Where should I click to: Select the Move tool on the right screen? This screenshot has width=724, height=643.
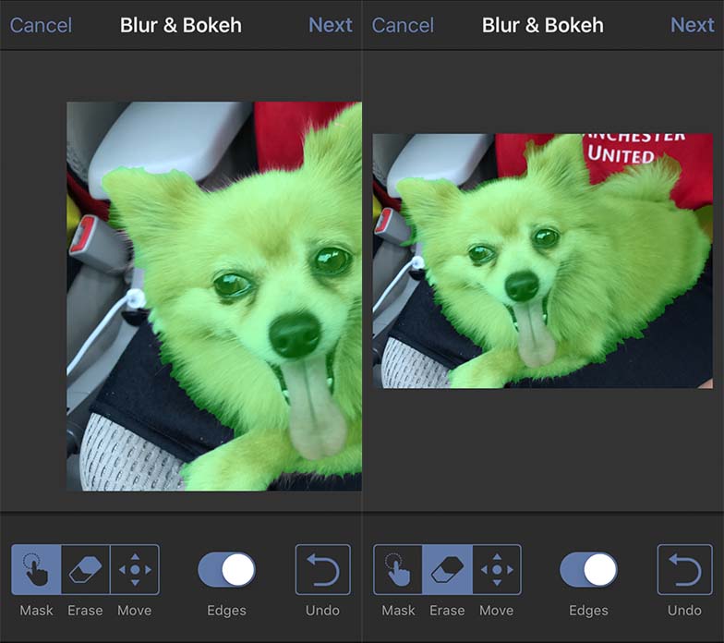coord(497,570)
